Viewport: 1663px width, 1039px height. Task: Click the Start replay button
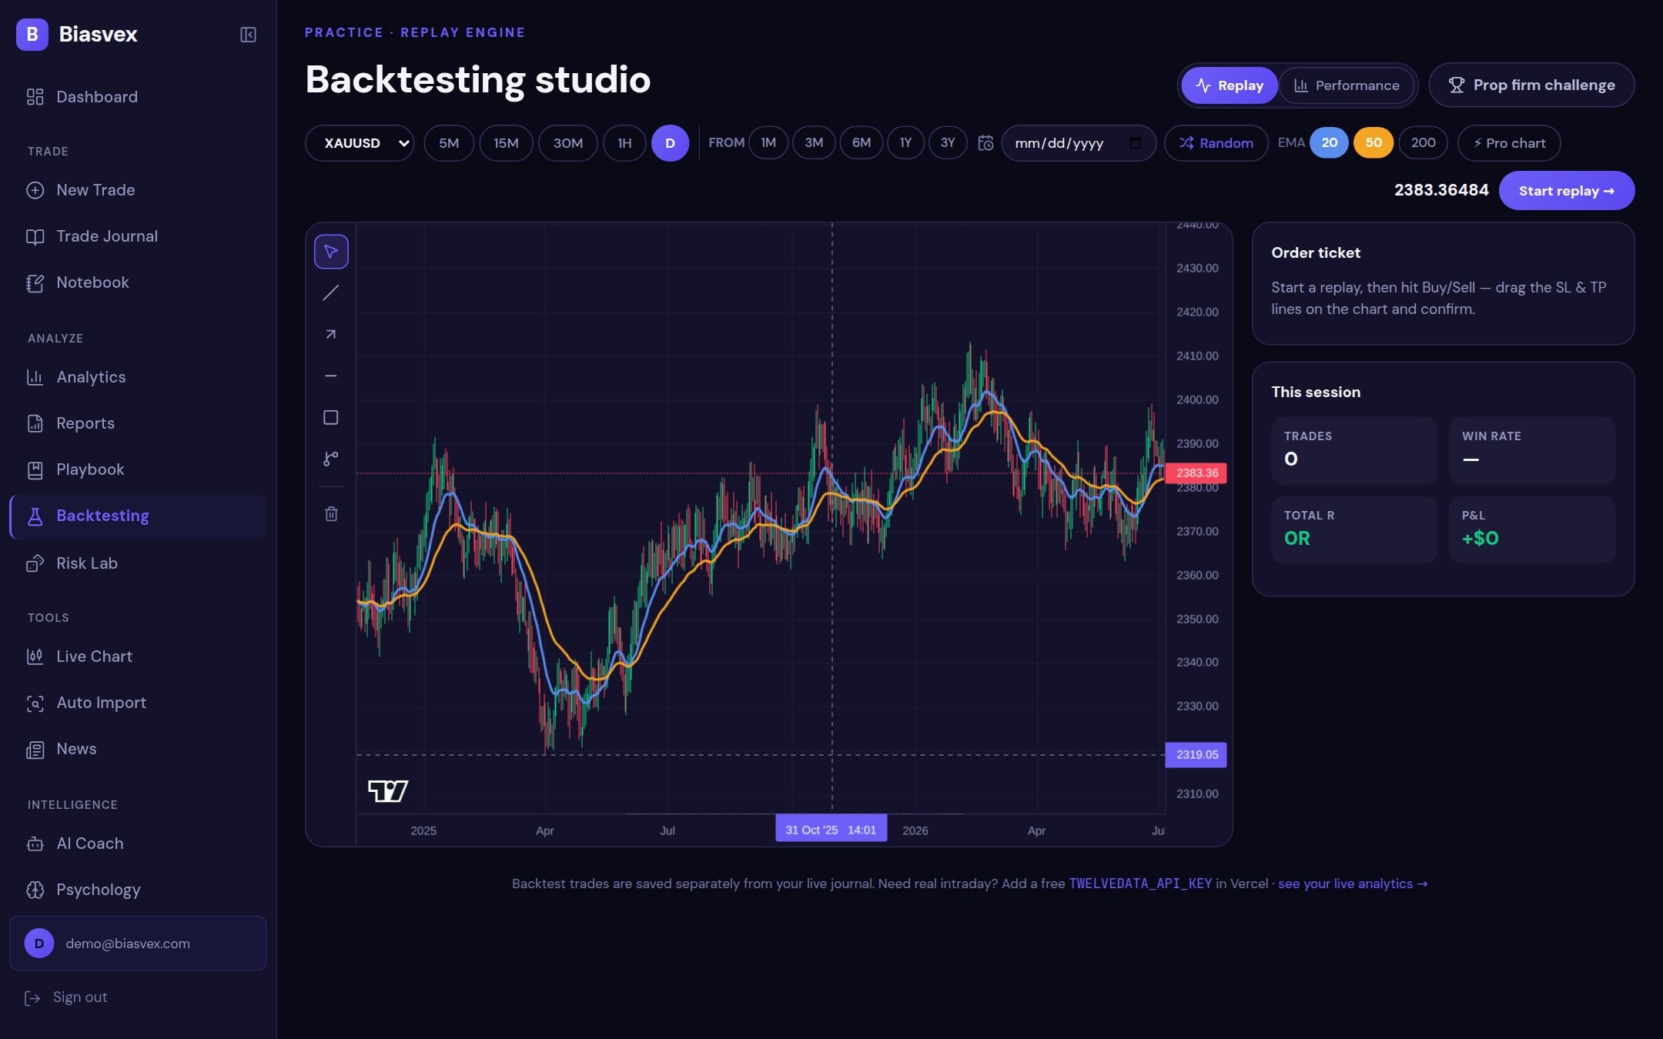[1567, 191]
